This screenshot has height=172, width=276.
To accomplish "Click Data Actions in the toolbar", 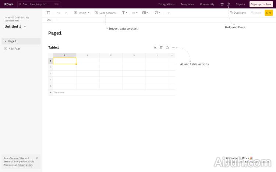I will click(105, 13).
